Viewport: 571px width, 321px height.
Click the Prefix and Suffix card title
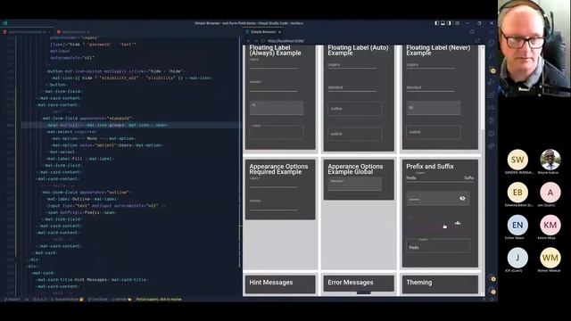pyautogui.click(x=430, y=167)
